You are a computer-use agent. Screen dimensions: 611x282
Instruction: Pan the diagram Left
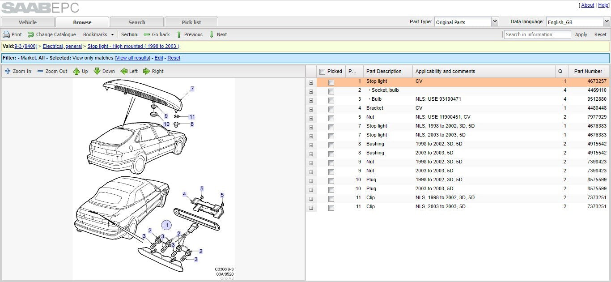click(129, 71)
